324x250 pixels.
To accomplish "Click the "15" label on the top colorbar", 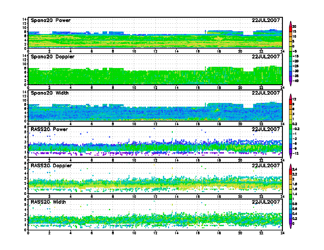I will point(294,32).
